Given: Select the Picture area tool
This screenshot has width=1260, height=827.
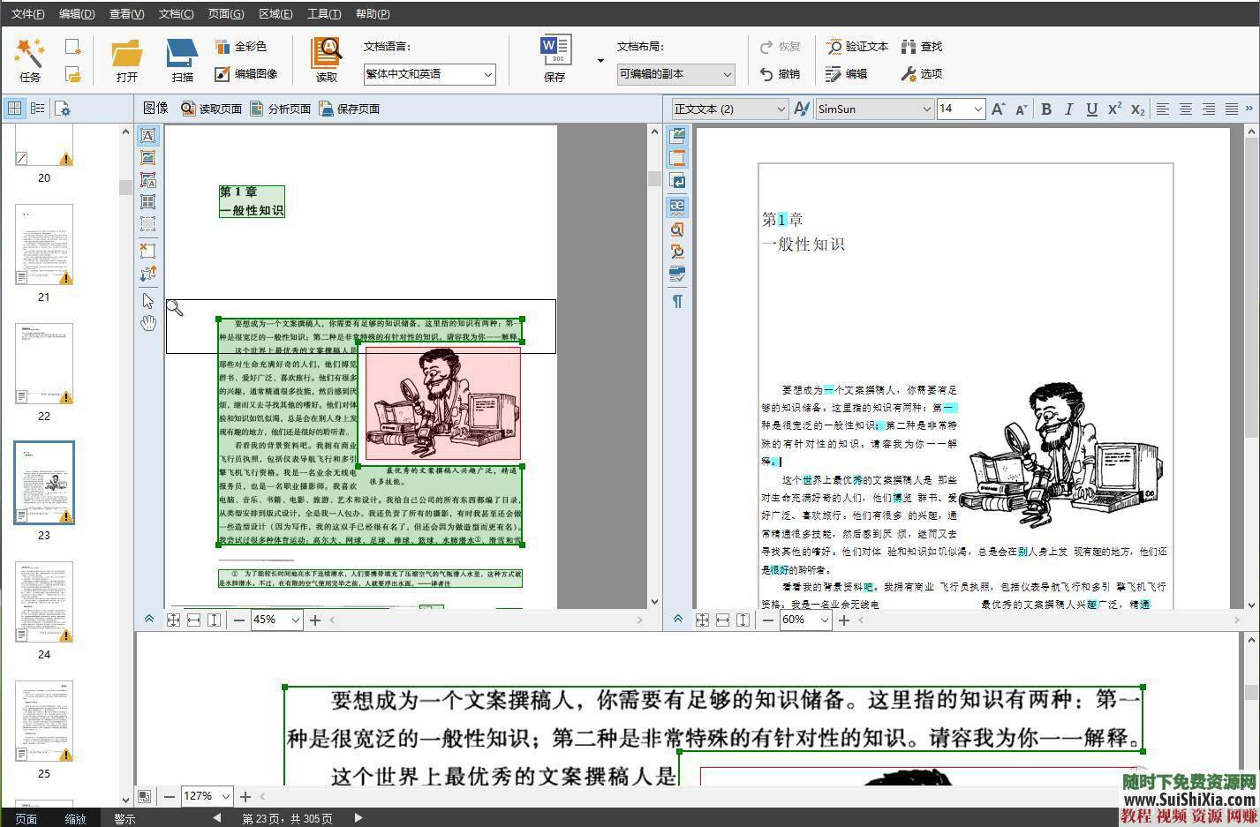Looking at the screenshot, I should pyautogui.click(x=147, y=157).
